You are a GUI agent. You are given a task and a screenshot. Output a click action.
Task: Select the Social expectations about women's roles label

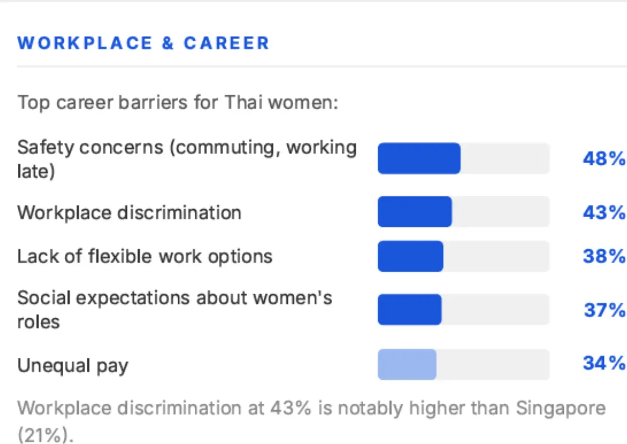click(175, 309)
